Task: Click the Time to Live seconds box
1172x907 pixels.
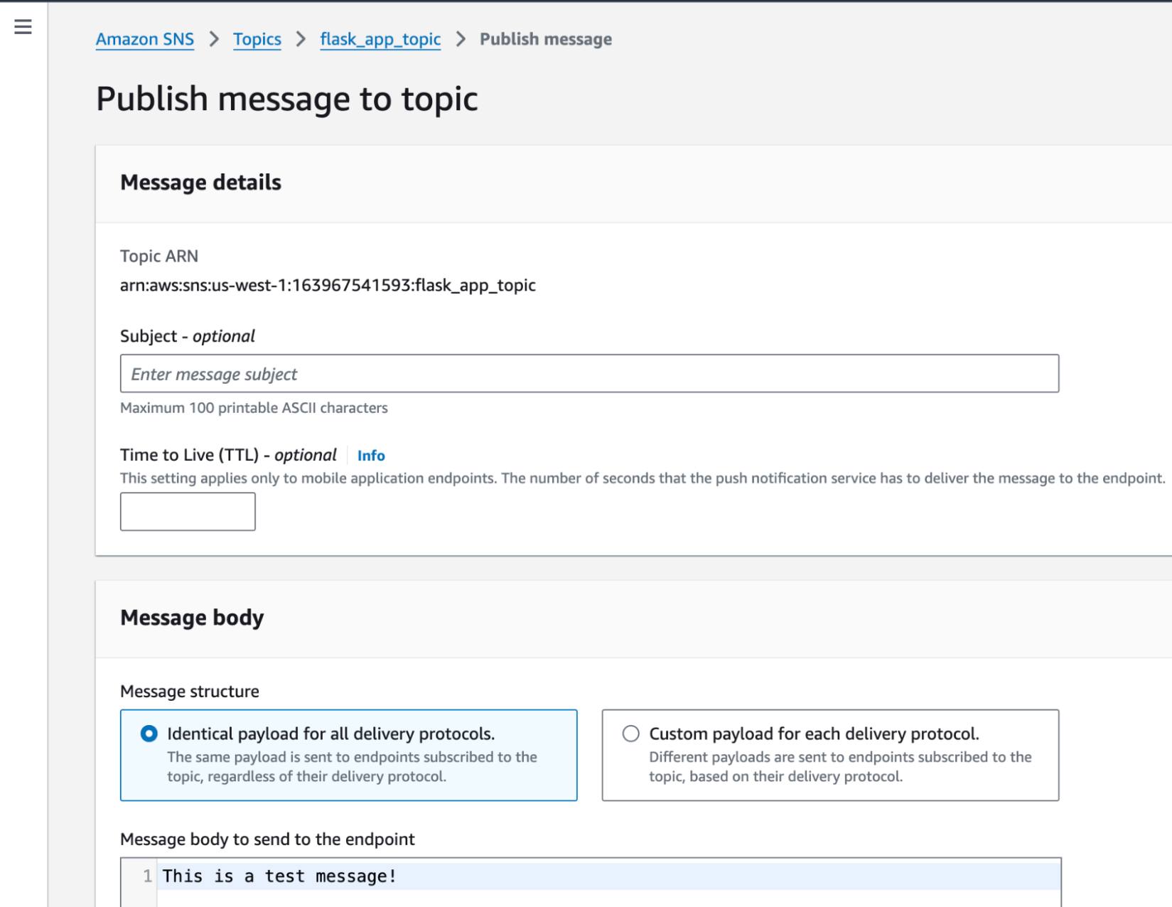Action: click(x=187, y=511)
